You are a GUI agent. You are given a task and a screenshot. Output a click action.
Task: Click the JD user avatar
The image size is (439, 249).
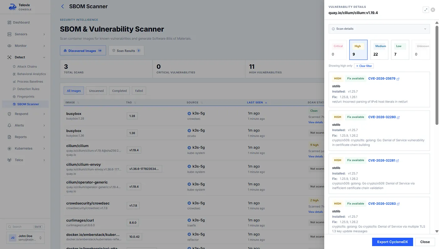pos(13,238)
